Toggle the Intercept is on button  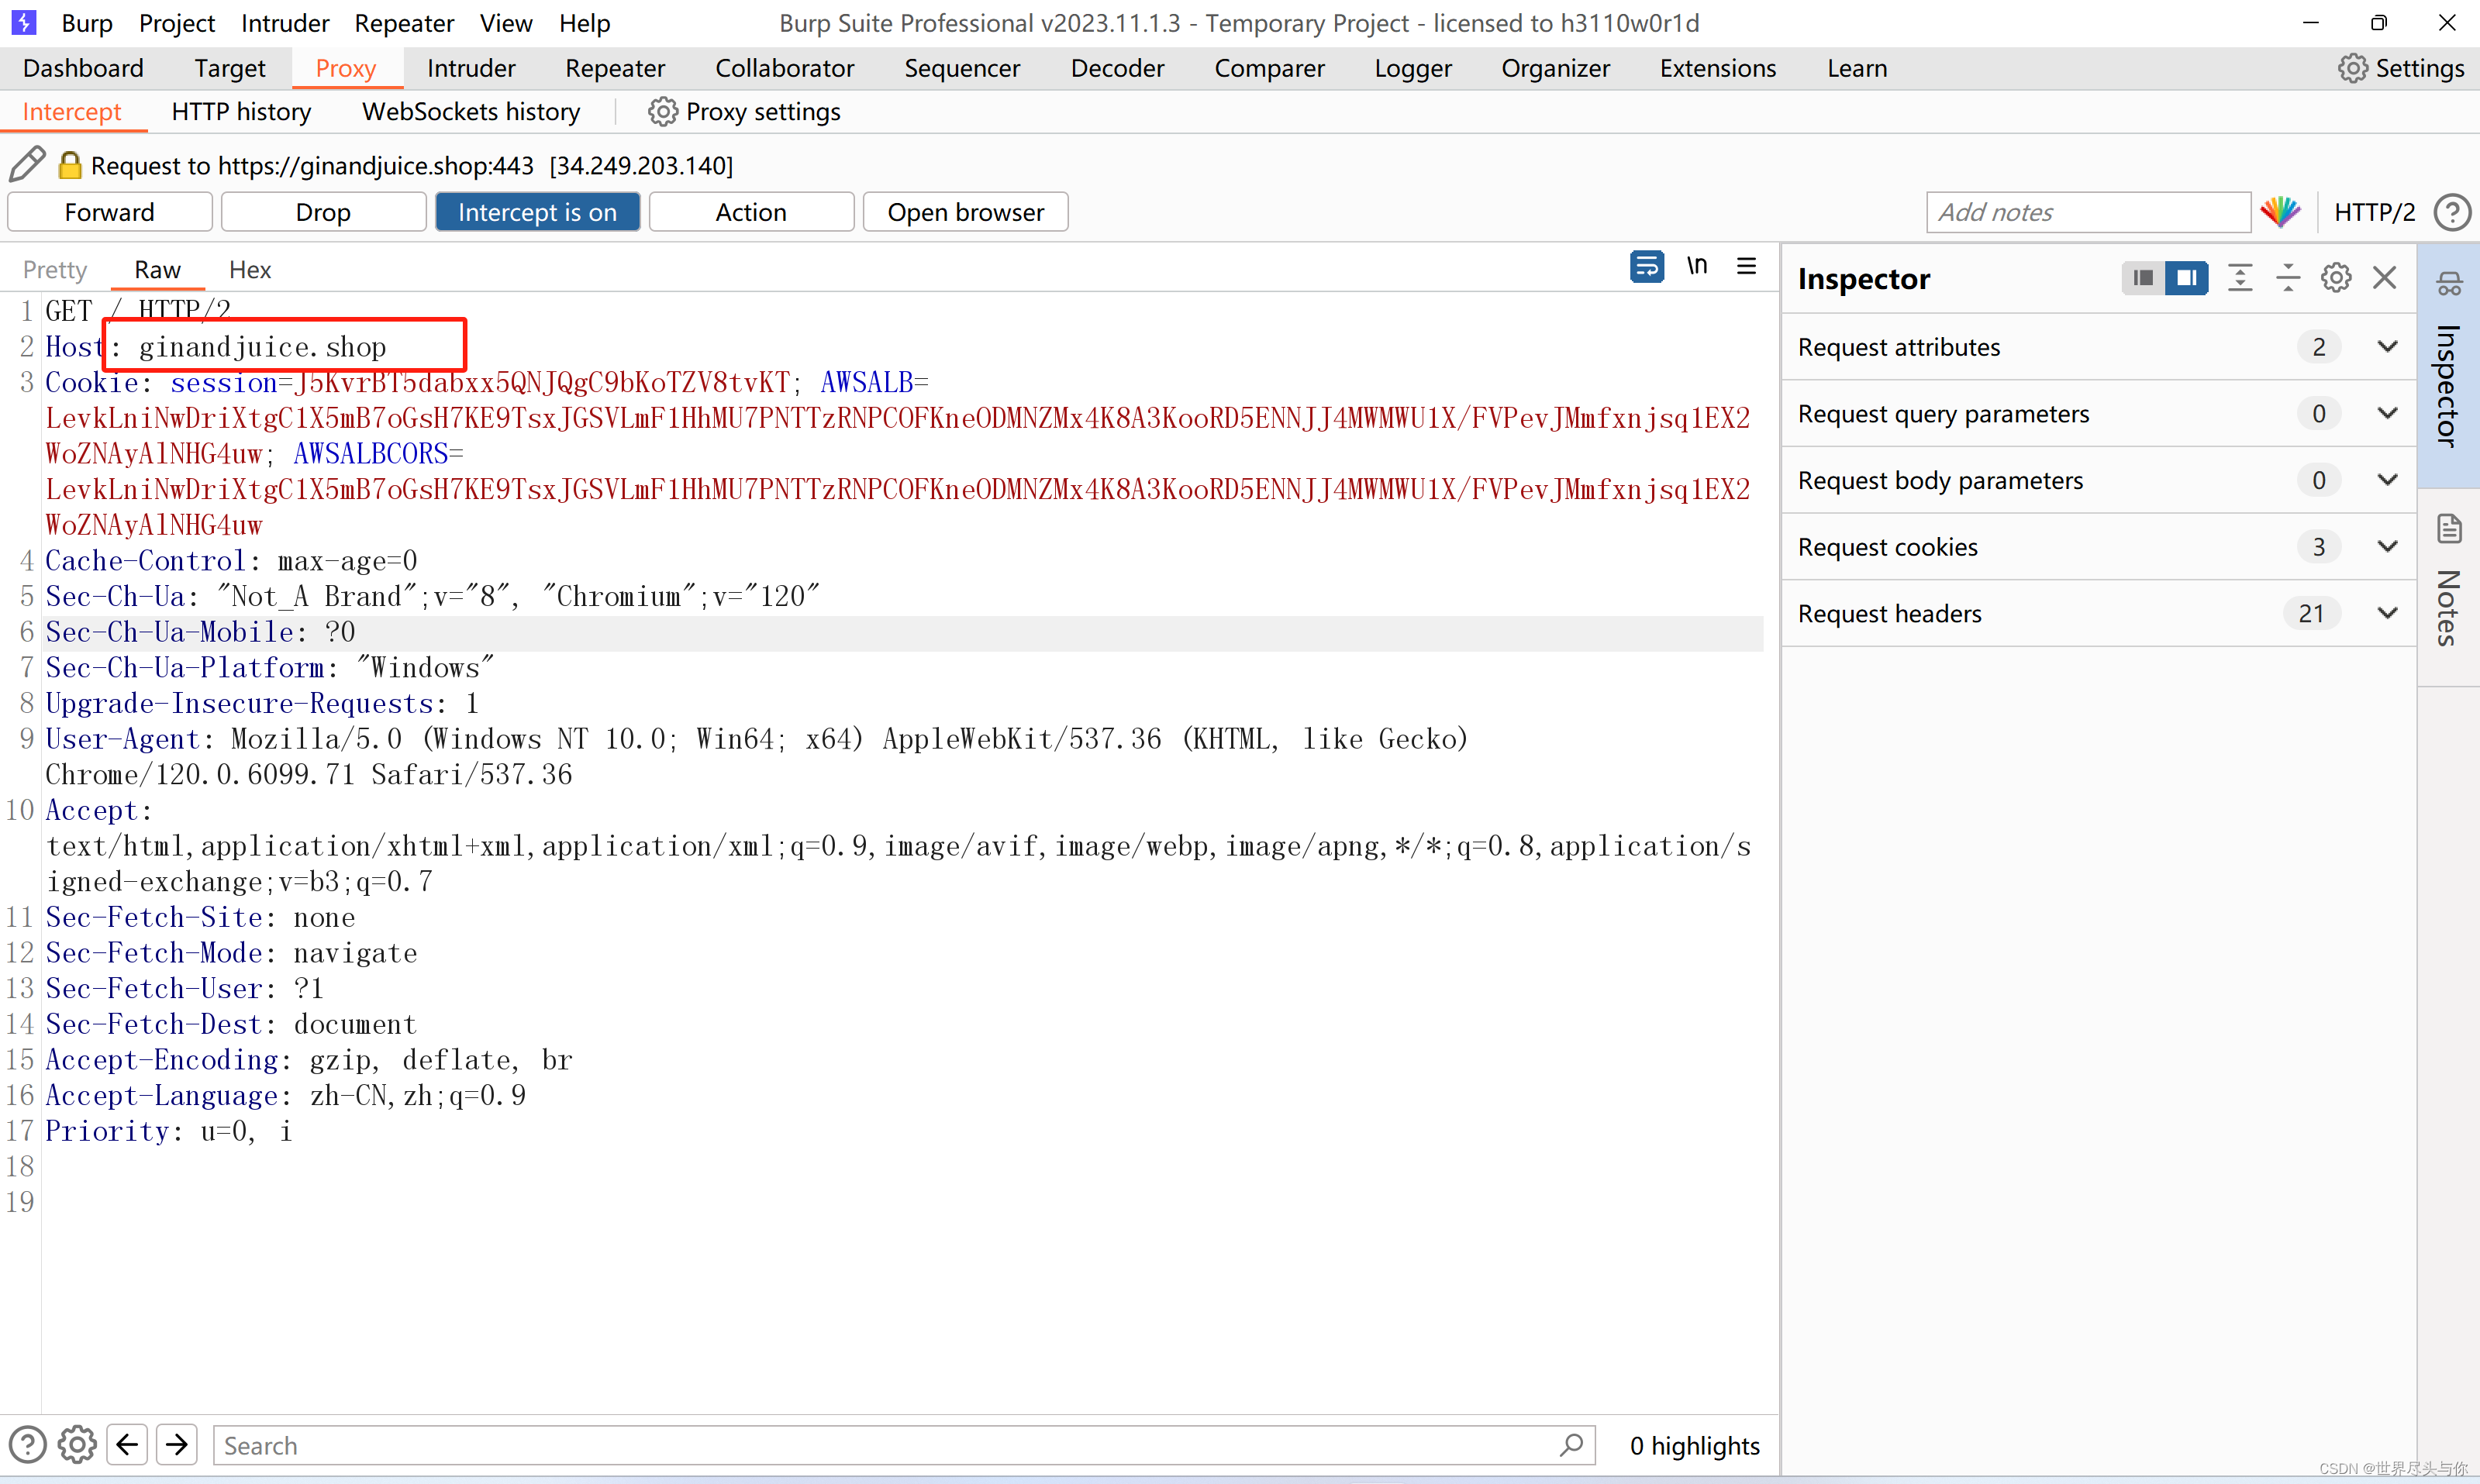point(537,212)
